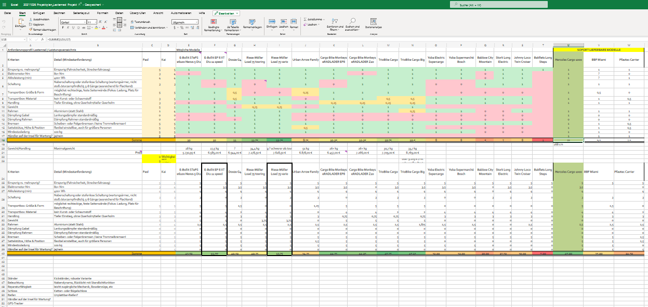
Task: Click Textumbruch wrap text
Action: [x=140, y=22]
